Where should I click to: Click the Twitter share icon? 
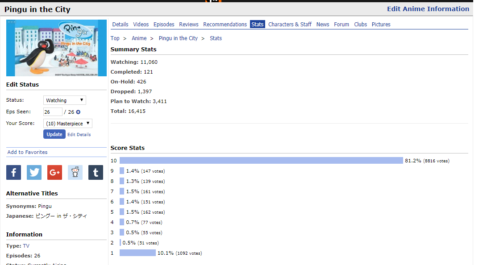34,172
